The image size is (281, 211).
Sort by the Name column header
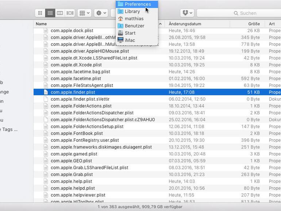click(x=41, y=24)
